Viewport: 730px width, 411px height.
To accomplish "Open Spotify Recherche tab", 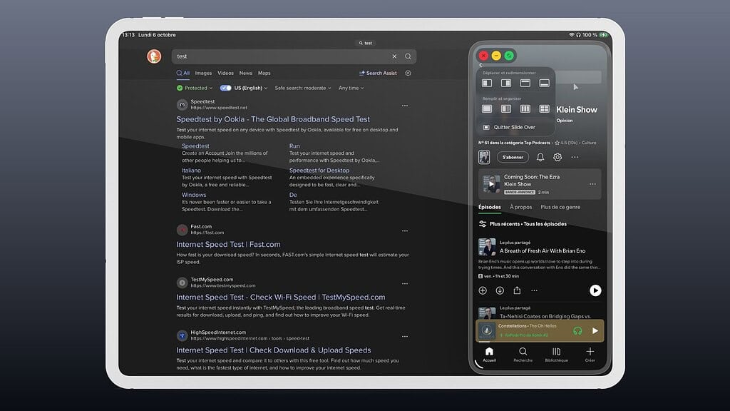I will (x=523, y=354).
